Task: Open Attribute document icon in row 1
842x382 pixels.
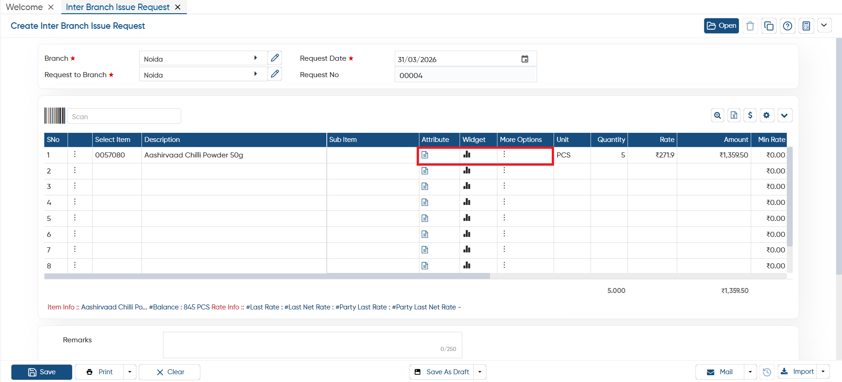Action: 425,155
